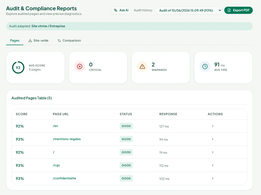Image resolution: width=261 pixels, height=195 pixels.
Task: Open the /mentions-legales page link
Action: (x=67, y=139)
